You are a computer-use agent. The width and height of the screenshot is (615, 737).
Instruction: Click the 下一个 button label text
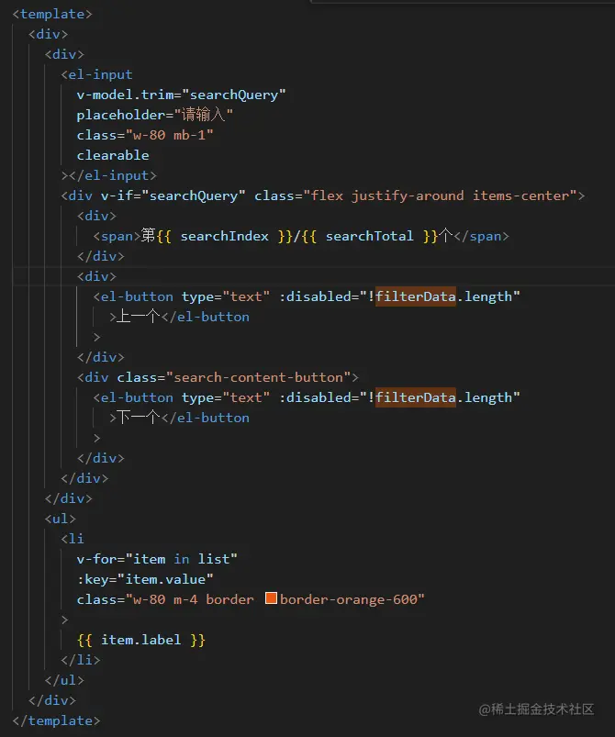139,418
